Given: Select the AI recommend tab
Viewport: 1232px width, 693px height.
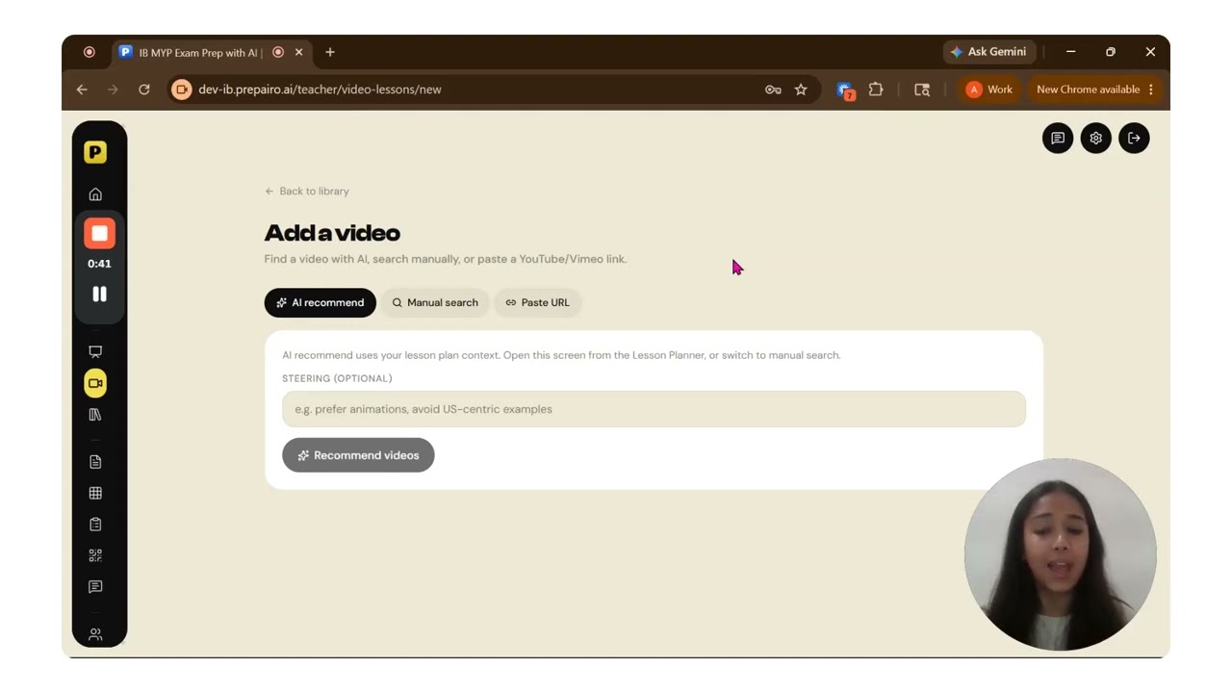Looking at the screenshot, I should [x=321, y=302].
